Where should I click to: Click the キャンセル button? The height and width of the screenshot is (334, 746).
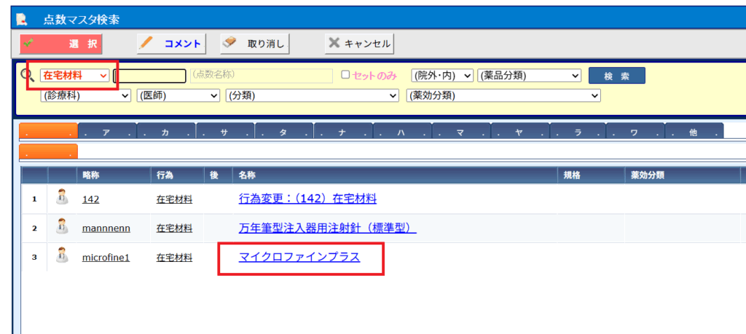(359, 44)
